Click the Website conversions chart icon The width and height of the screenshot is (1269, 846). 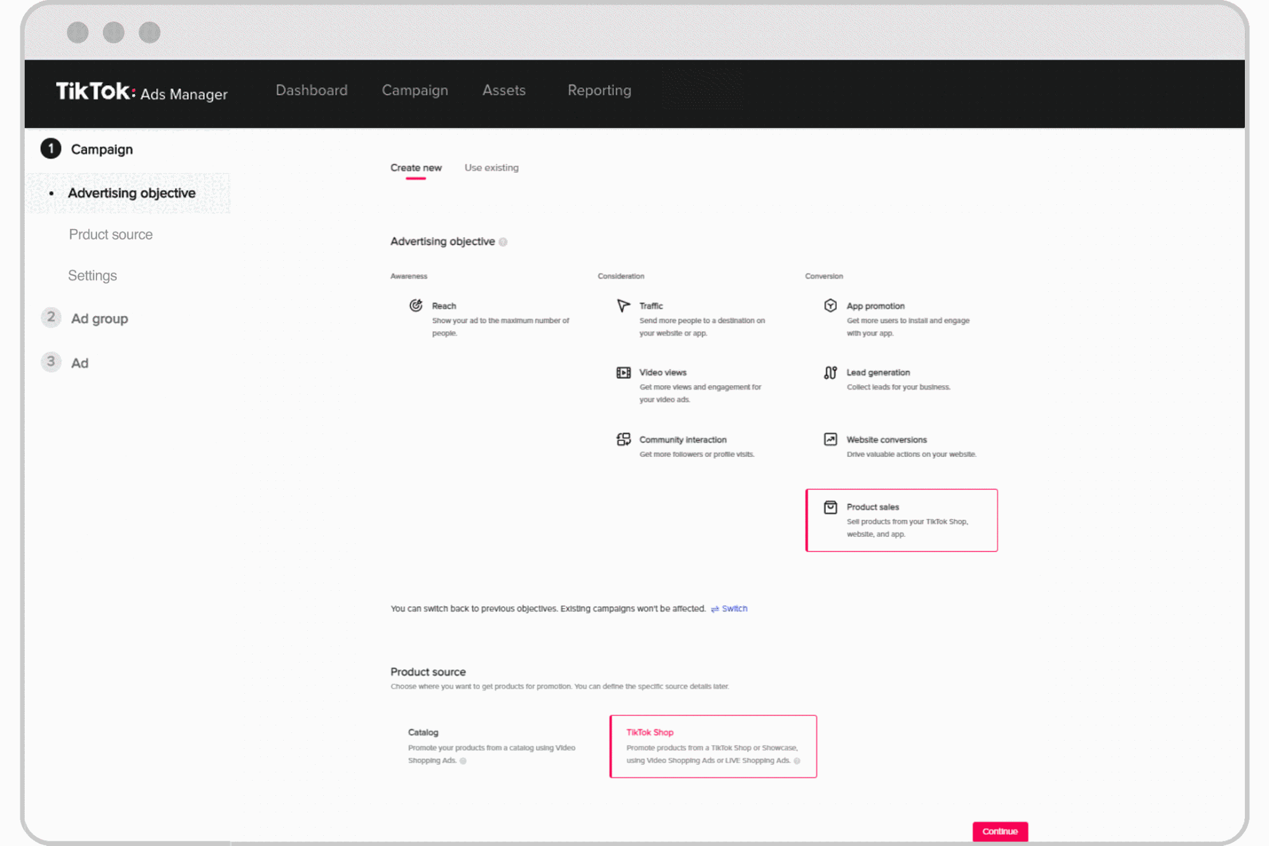830,439
